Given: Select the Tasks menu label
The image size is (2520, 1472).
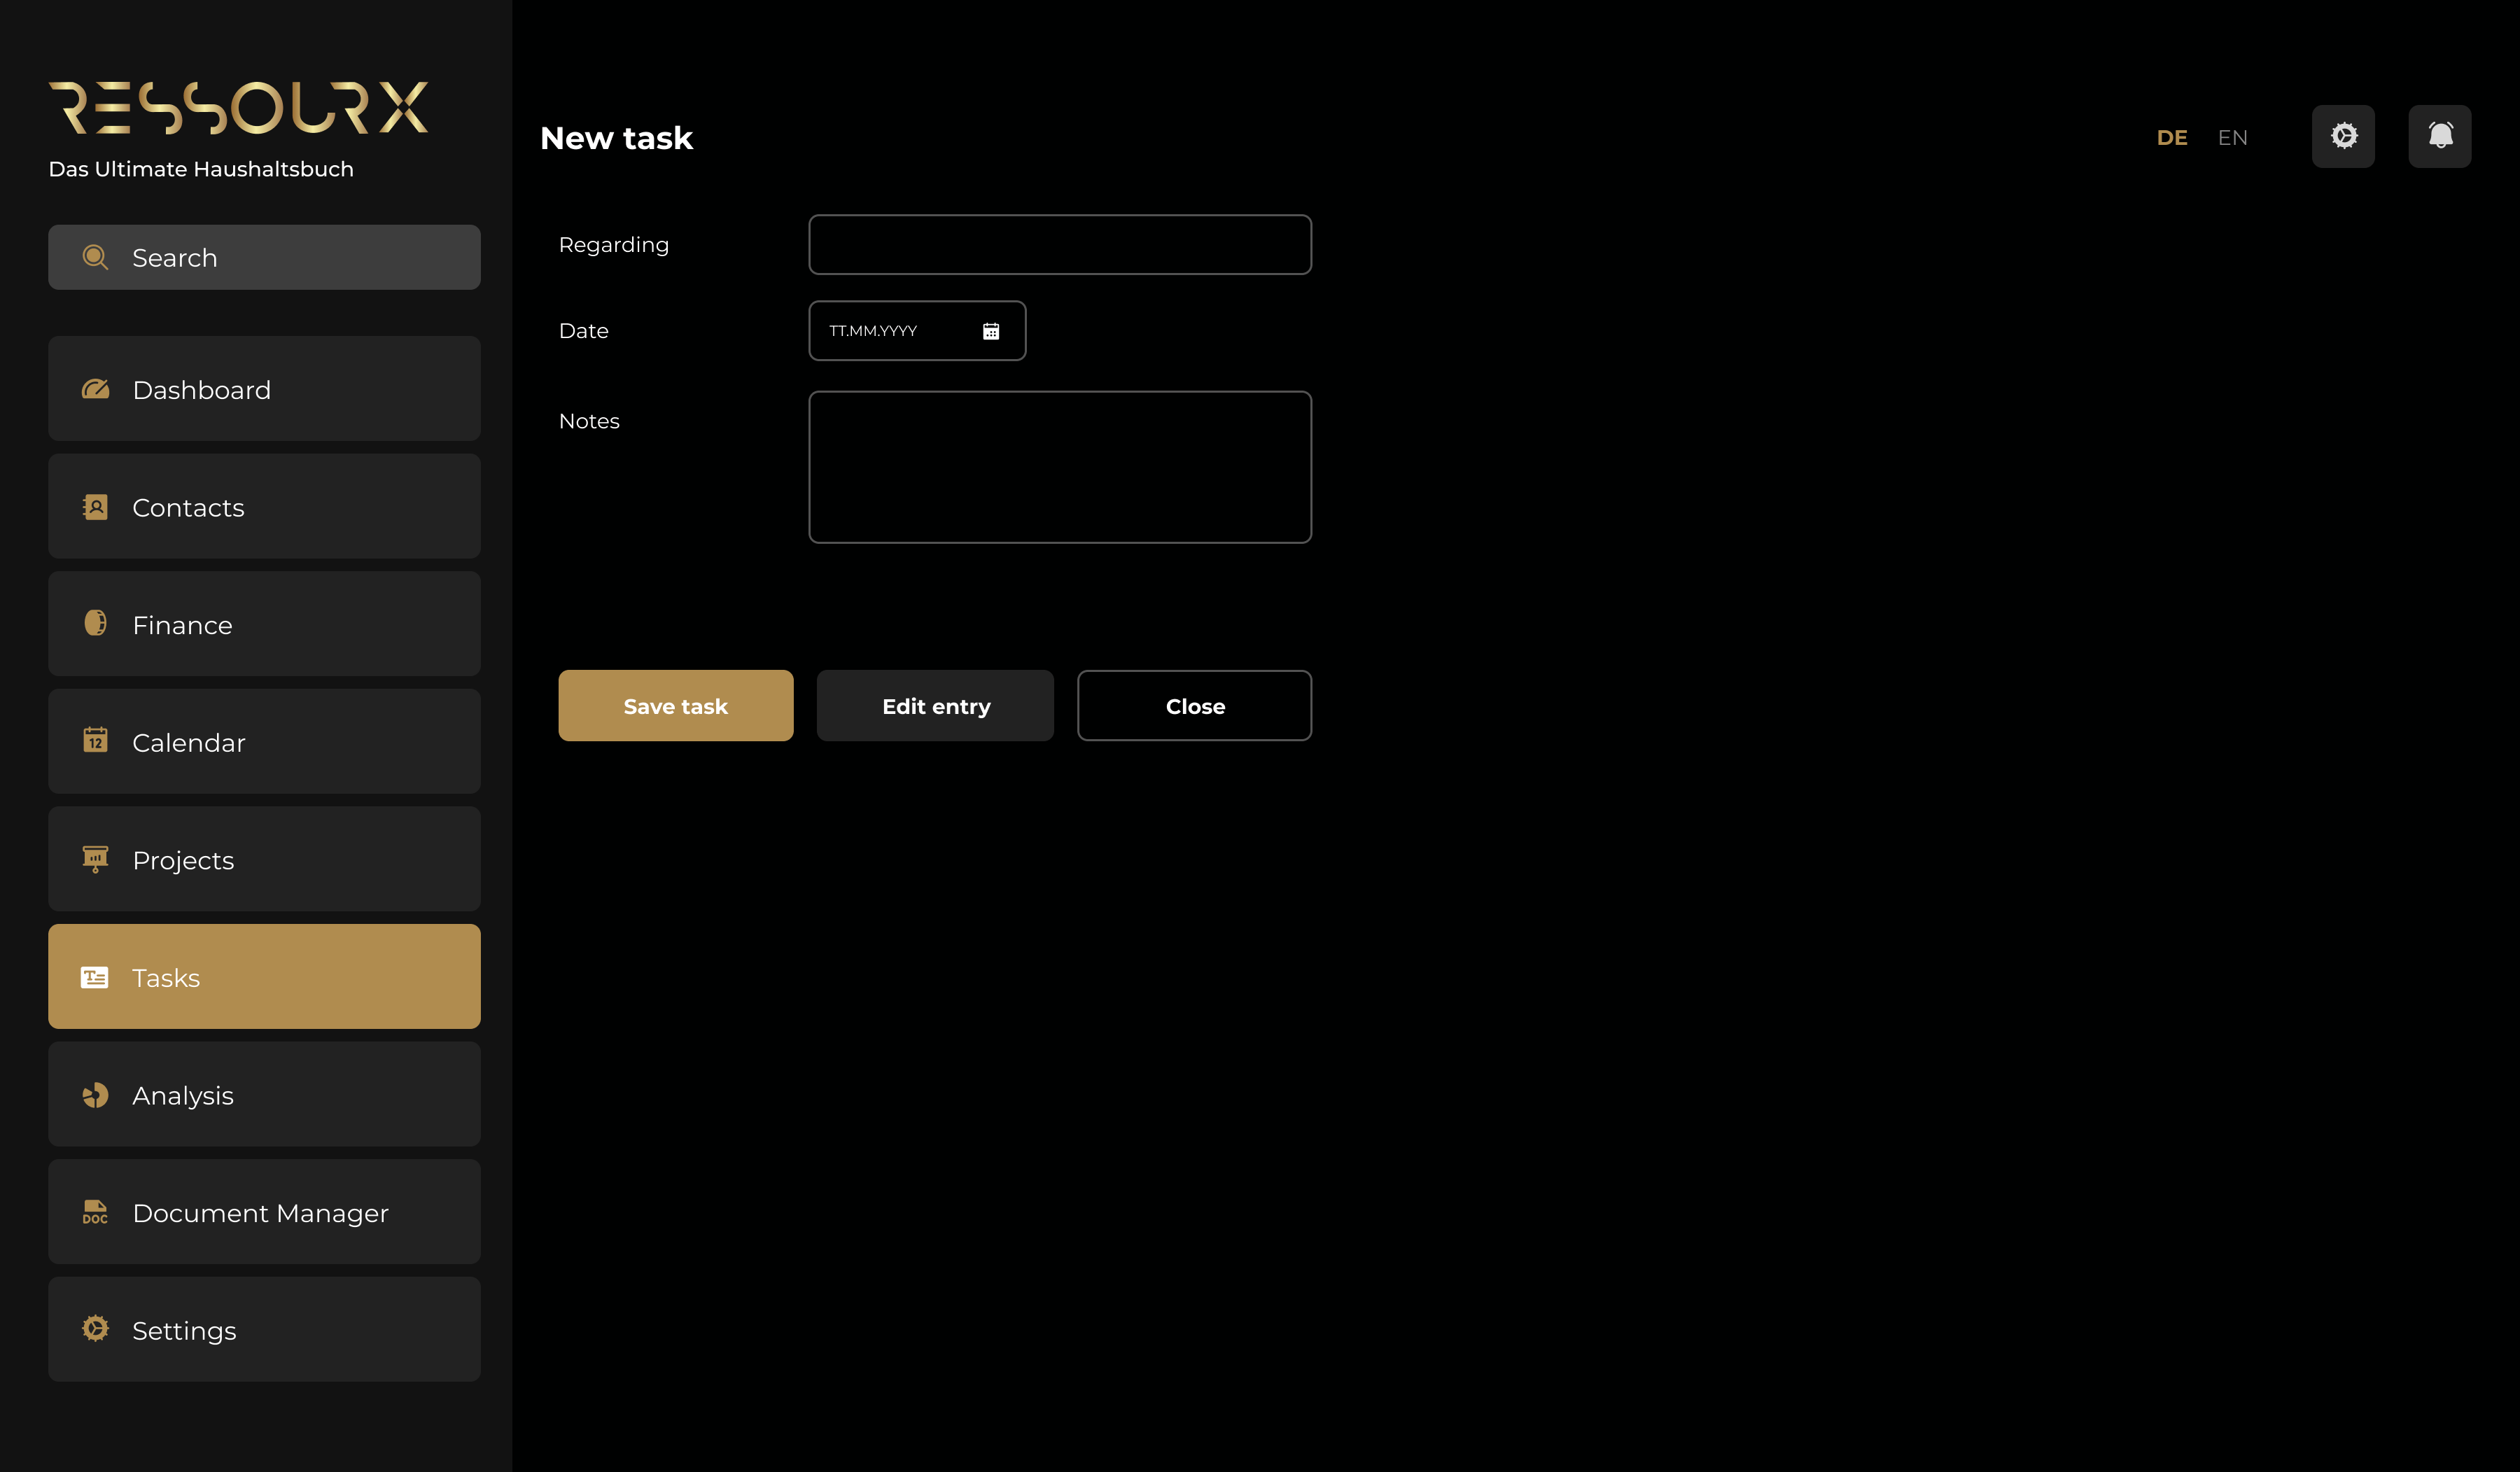Looking at the screenshot, I should [166, 978].
